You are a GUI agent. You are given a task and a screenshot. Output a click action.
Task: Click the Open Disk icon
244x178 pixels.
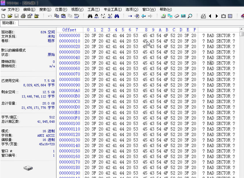pyautogui.click(x=163, y=16)
